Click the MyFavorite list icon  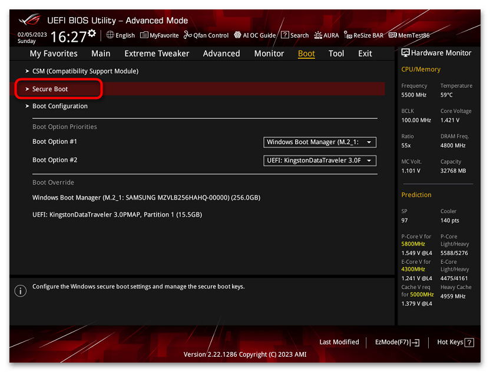[144, 35]
